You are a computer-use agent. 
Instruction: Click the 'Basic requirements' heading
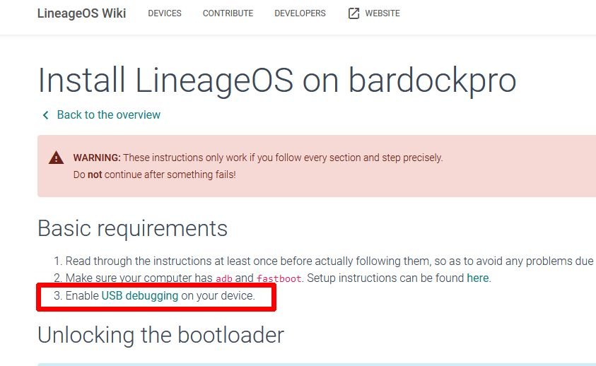[133, 228]
